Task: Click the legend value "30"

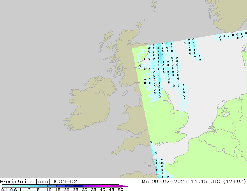Action: (85, 189)
